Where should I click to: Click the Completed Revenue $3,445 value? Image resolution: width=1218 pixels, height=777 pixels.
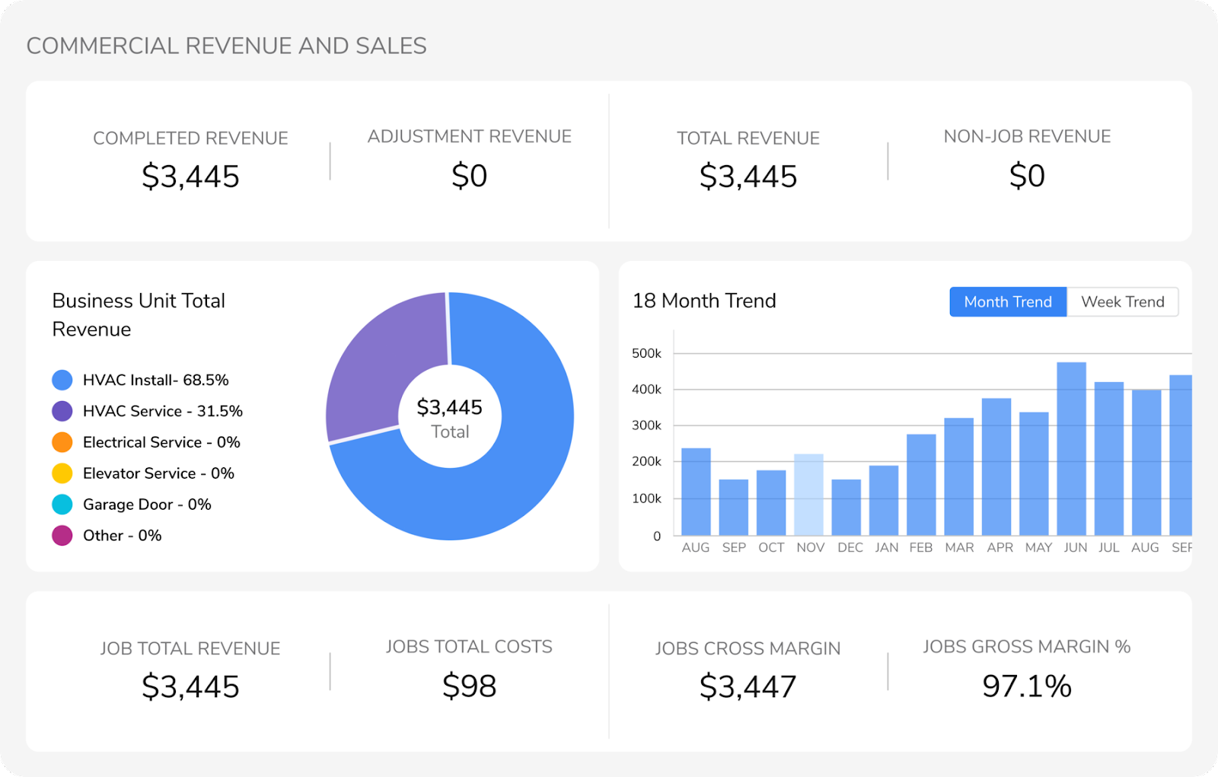(190, 177)
